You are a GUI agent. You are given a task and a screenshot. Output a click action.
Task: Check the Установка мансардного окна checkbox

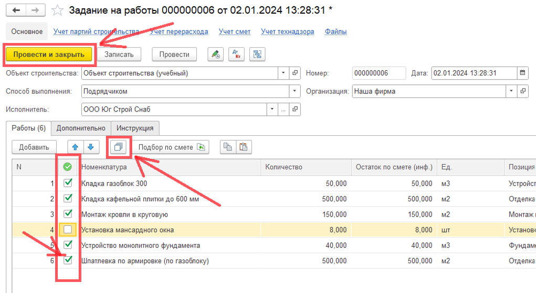click(x=68, y=230)
